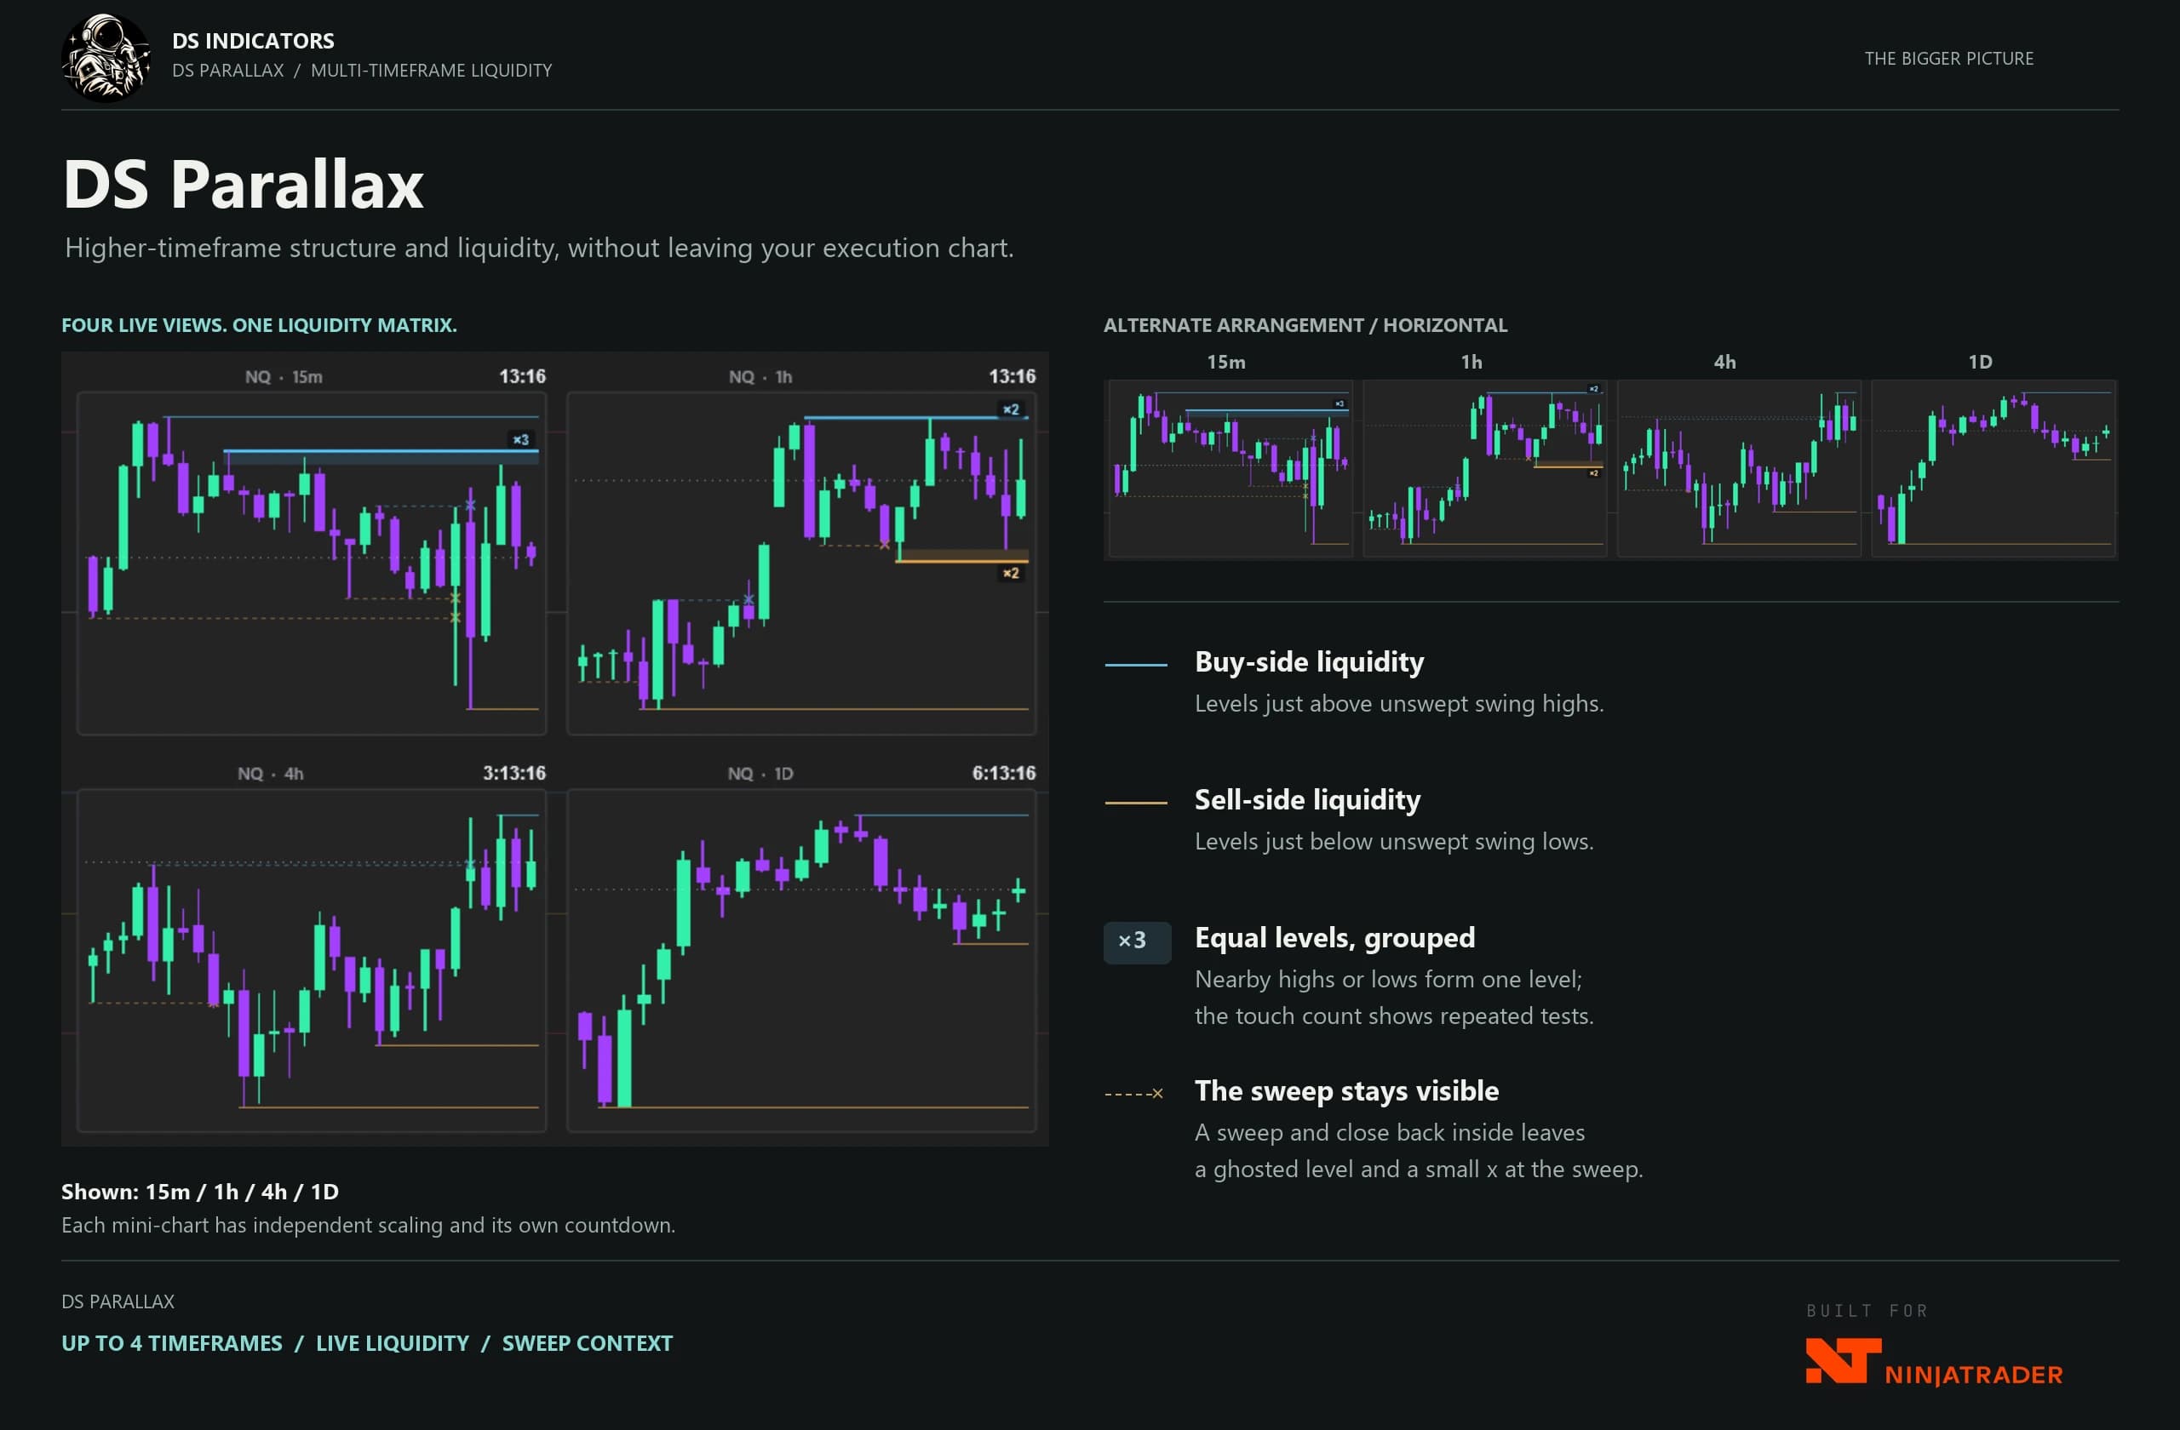Click 'Buy-side liquidity' legend heading

click(1309, 662)
